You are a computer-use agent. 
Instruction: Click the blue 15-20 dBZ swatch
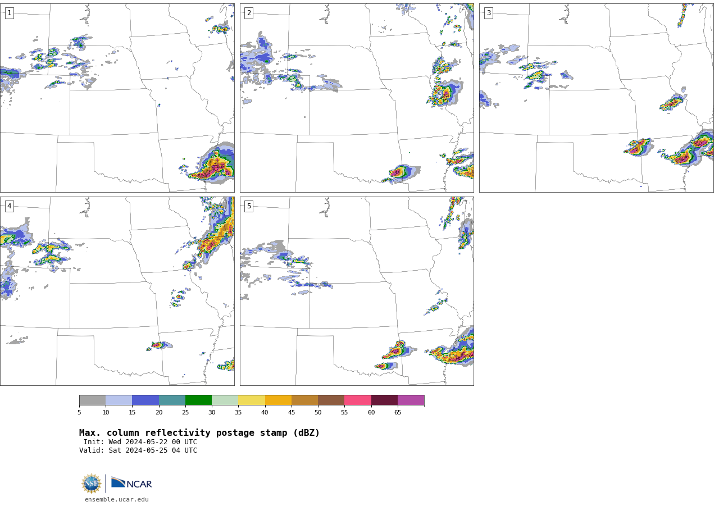(145, 400)
